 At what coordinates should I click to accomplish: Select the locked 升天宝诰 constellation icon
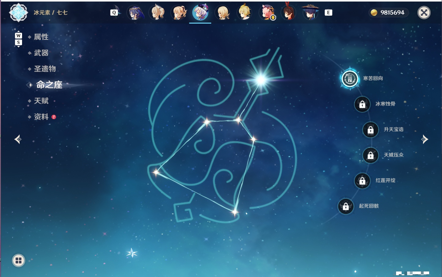click(370, 130)
